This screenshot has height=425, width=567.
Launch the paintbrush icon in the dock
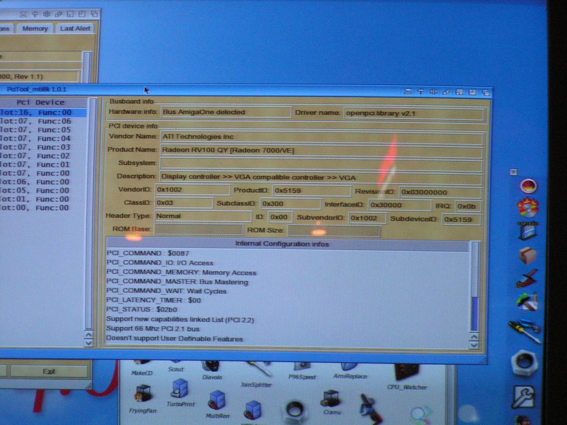click(x=526, y=302)
